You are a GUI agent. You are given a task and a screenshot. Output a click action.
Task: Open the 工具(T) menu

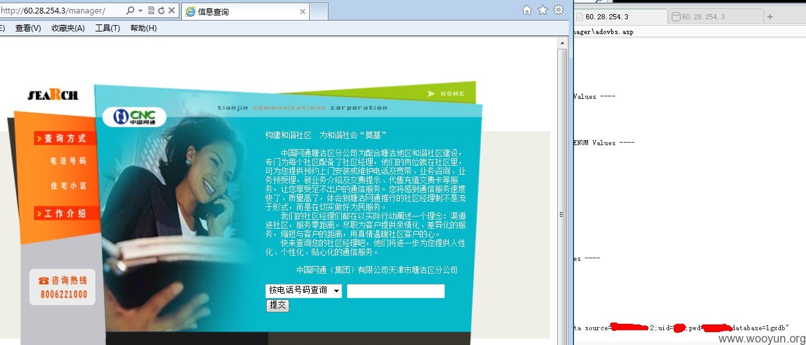107,28
